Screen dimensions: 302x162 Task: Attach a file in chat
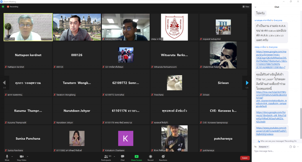pos(290,147)
